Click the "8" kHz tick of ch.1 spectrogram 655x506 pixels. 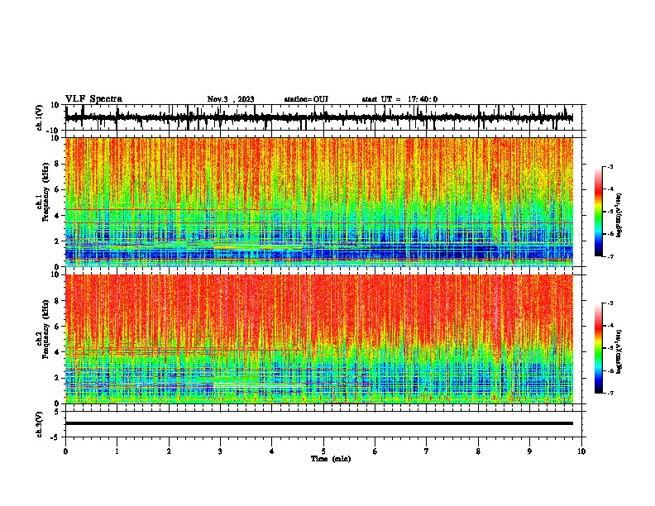click(57, 164)
